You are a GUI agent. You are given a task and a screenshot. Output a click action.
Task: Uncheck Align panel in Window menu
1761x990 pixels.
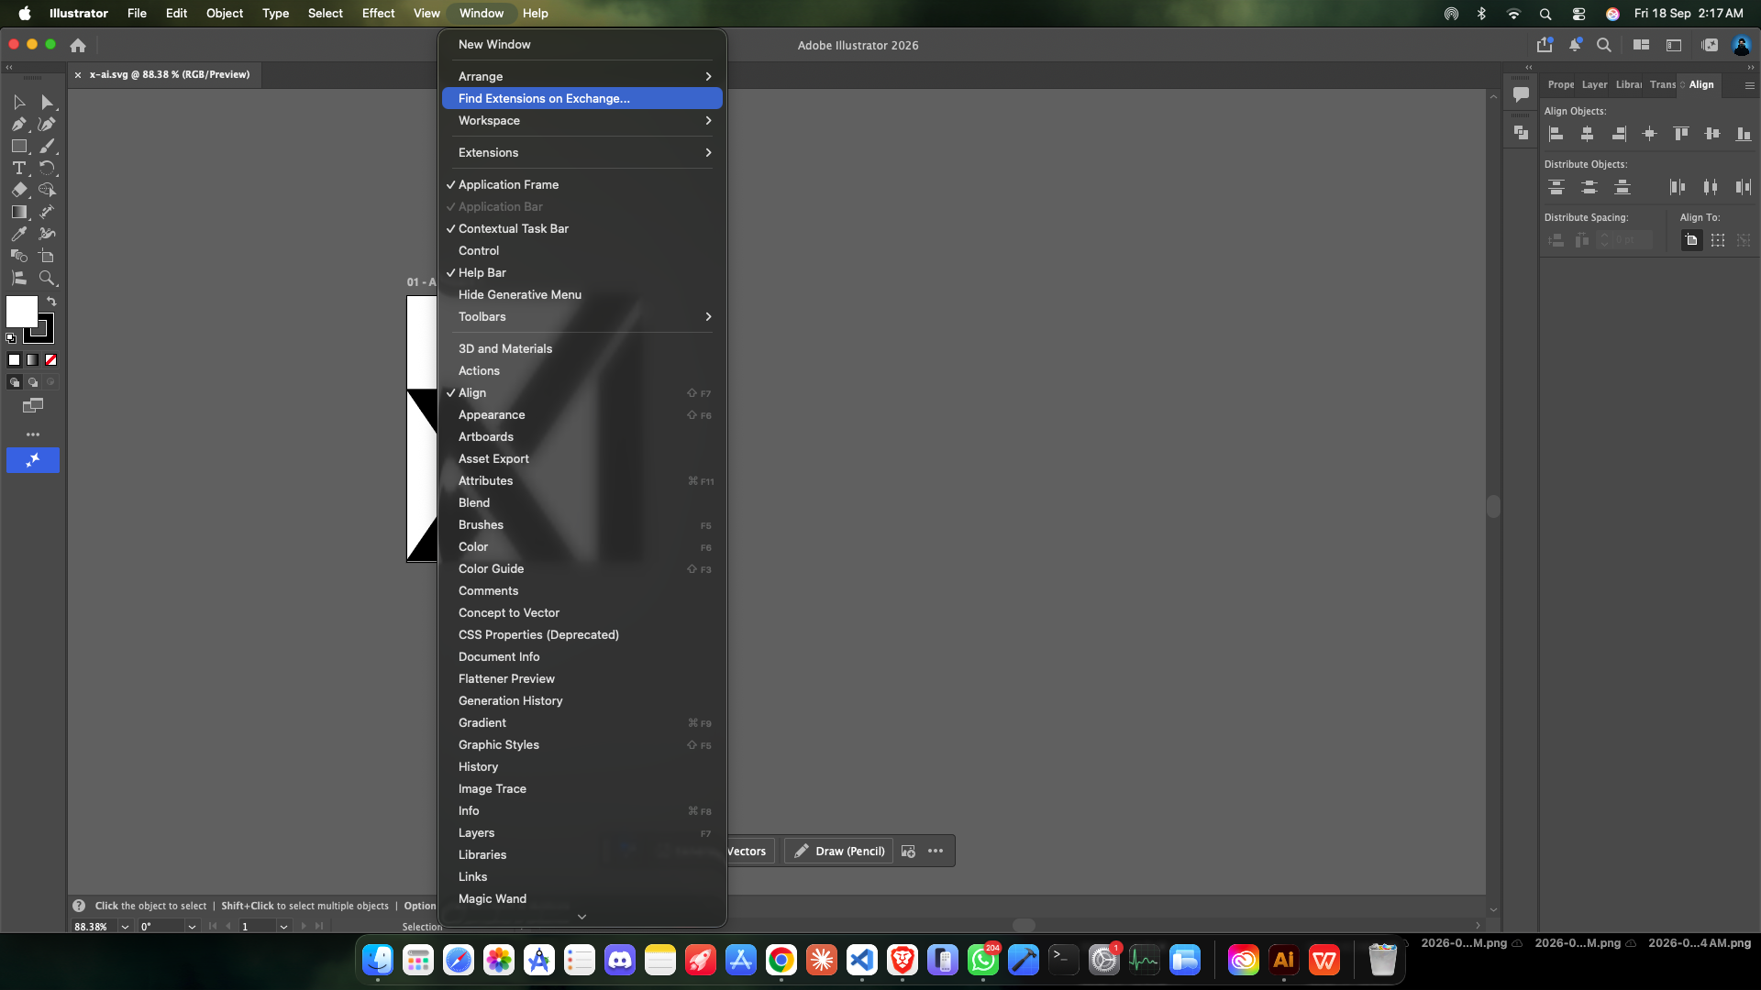pos(582,392)
